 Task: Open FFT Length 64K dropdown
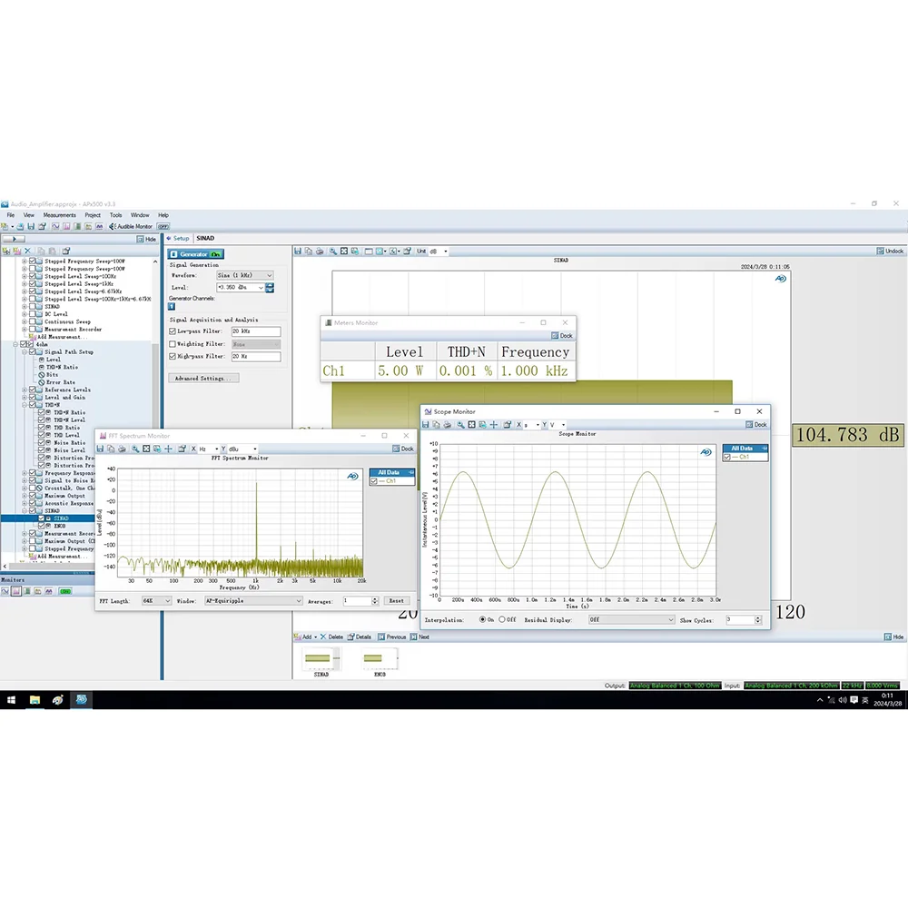156,601
